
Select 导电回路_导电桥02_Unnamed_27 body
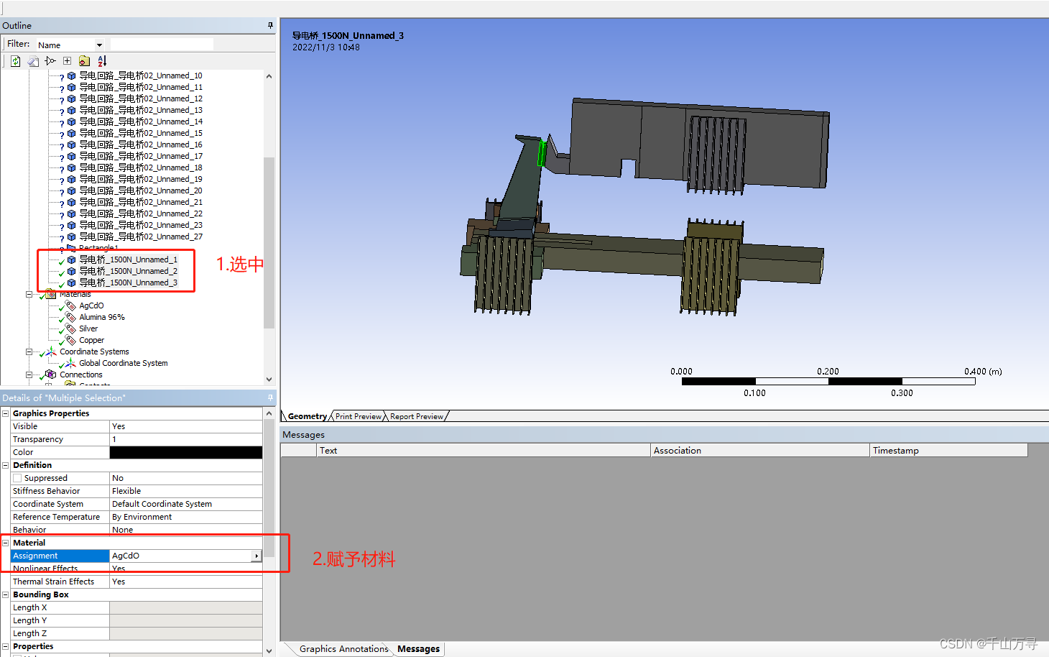[x=140, y=236]
